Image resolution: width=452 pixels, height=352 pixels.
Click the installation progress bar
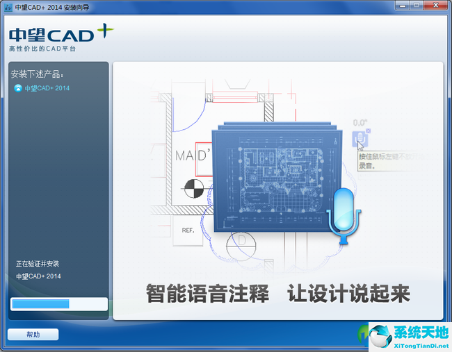click(x=59, y=304)
